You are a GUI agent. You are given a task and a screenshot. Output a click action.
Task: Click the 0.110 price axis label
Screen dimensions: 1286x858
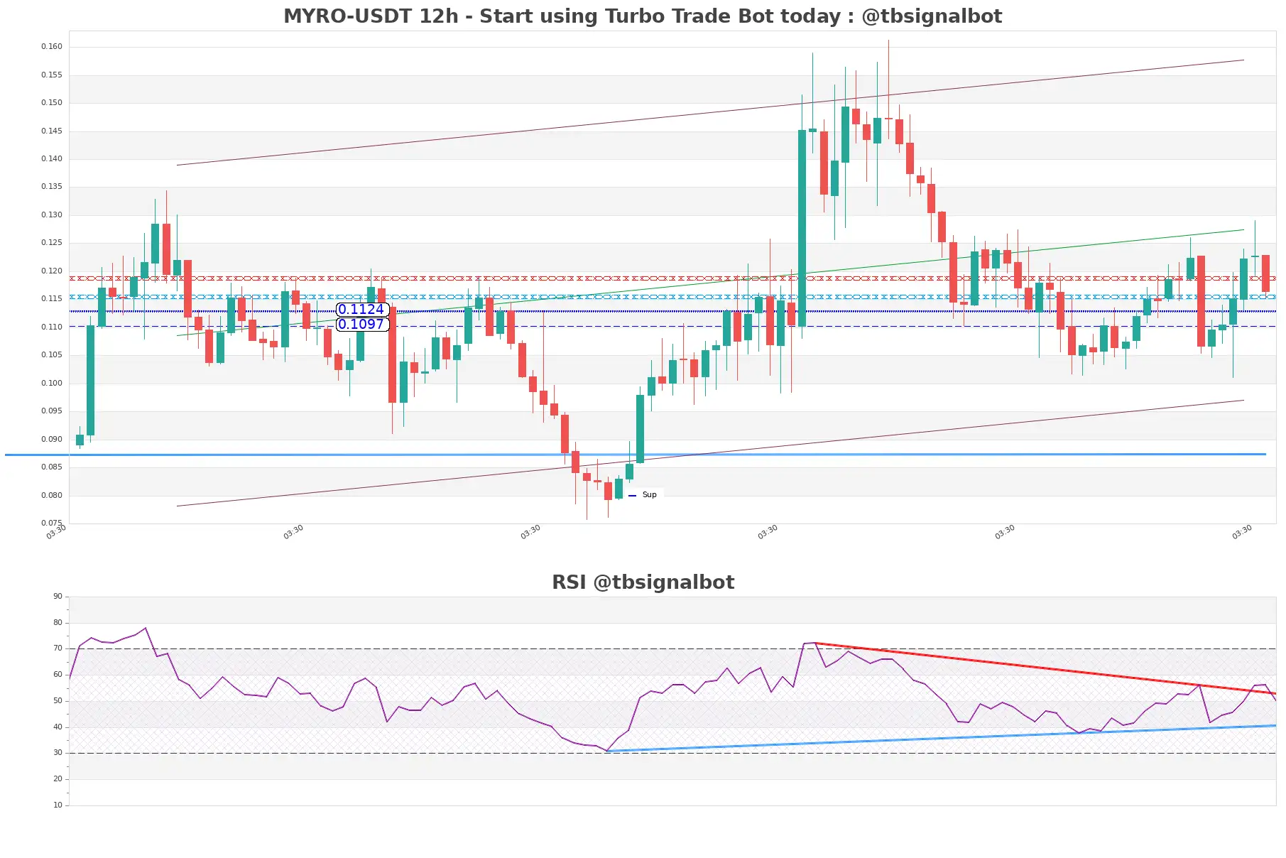(52, 327)
